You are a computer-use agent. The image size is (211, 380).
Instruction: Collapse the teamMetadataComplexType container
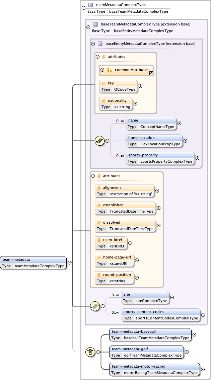83,8
